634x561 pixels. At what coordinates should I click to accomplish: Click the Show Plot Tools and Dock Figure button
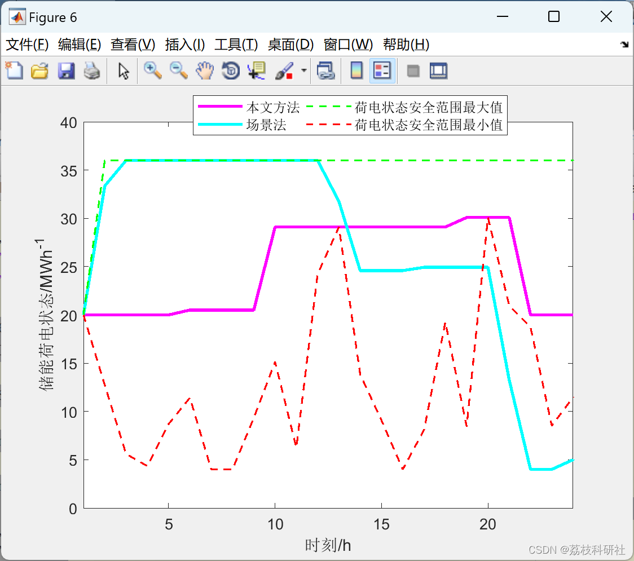(438, 71)
